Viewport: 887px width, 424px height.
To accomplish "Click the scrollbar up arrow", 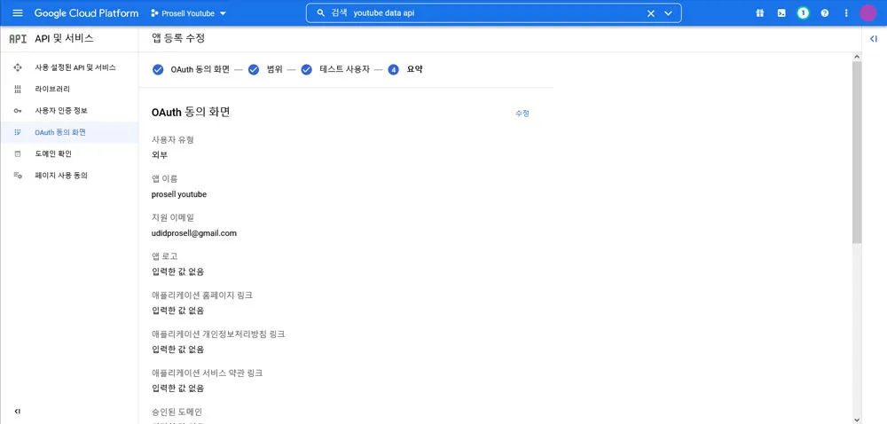I will [857, 57].
